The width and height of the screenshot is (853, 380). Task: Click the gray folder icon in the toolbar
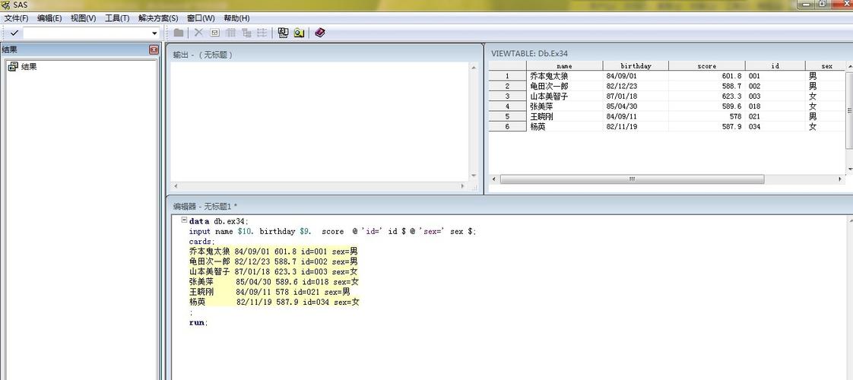click(x=179, y=33)
